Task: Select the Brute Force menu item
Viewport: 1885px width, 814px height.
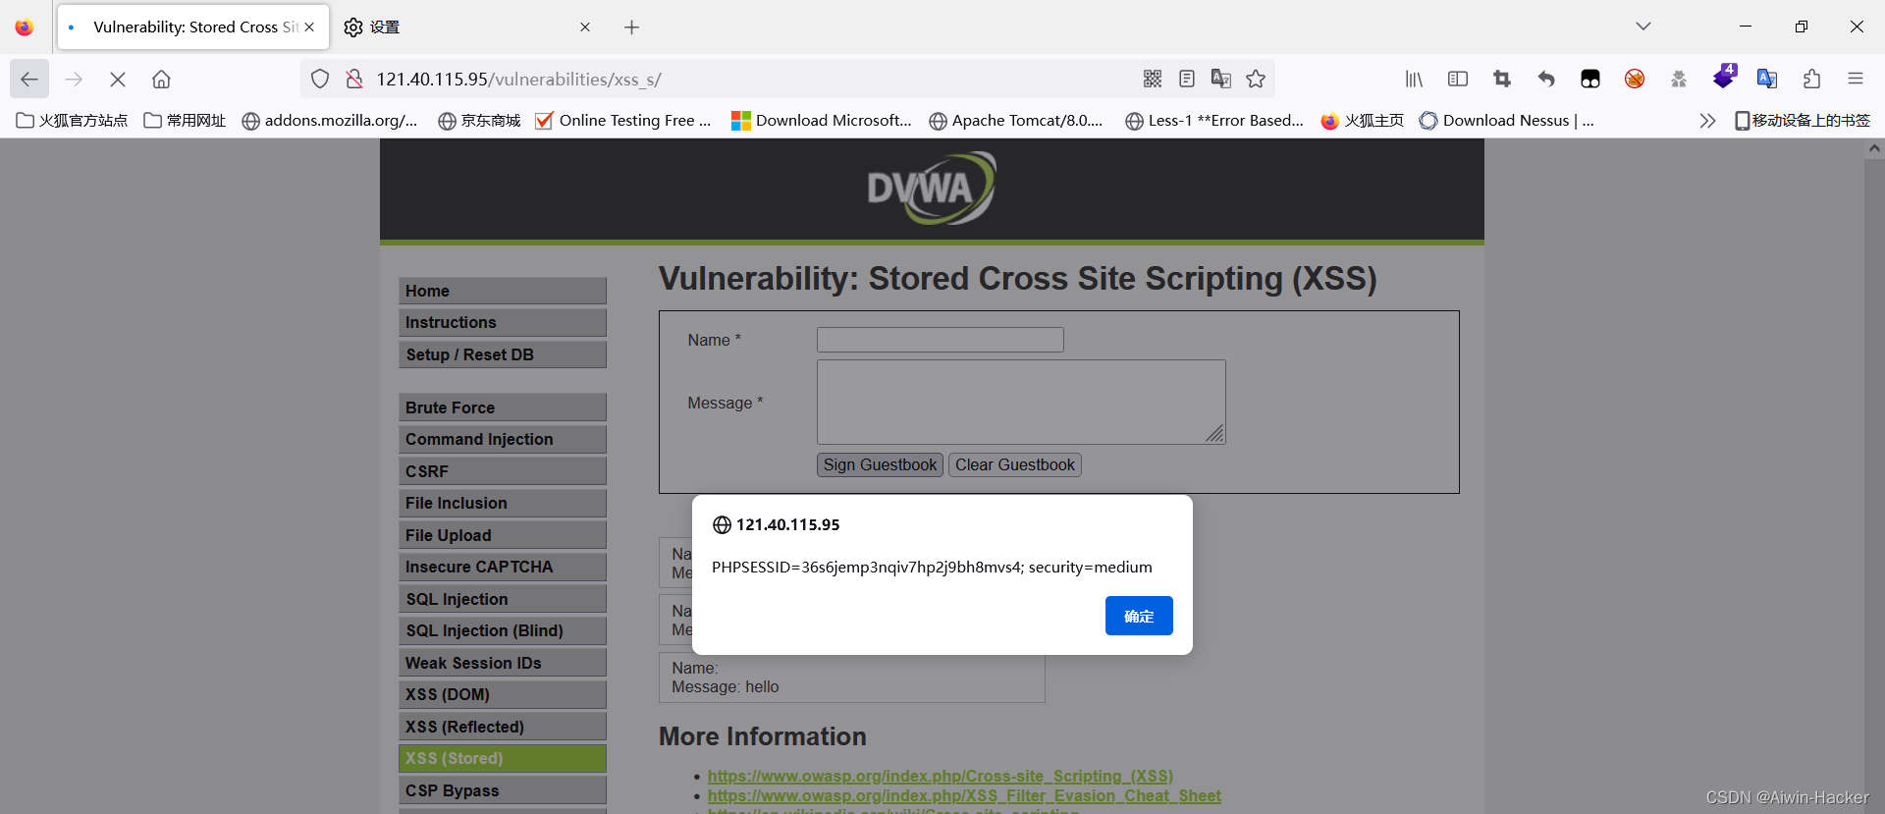Action: click(x=503, y=407)
